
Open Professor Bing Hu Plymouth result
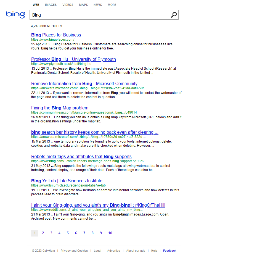point(73,59)
